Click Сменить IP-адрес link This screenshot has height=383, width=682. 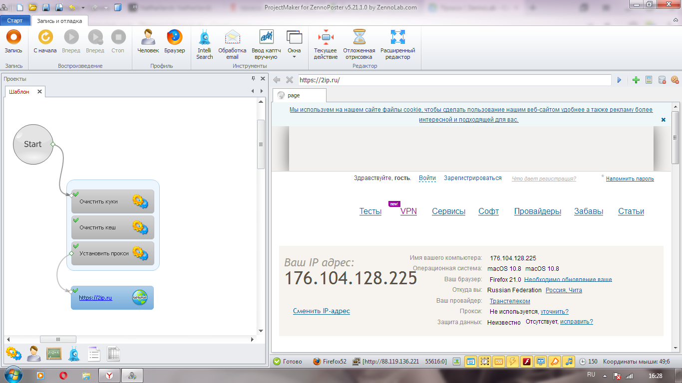[x=322, y=311]
